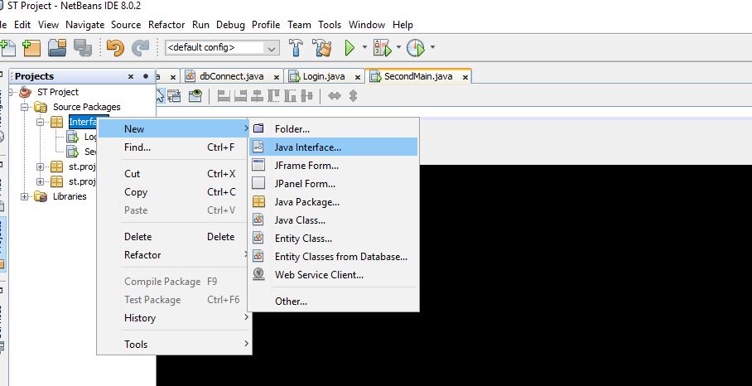This screenshot has height=386, width=752.
Task: Open the Team menu
Action: click(299, 25)
